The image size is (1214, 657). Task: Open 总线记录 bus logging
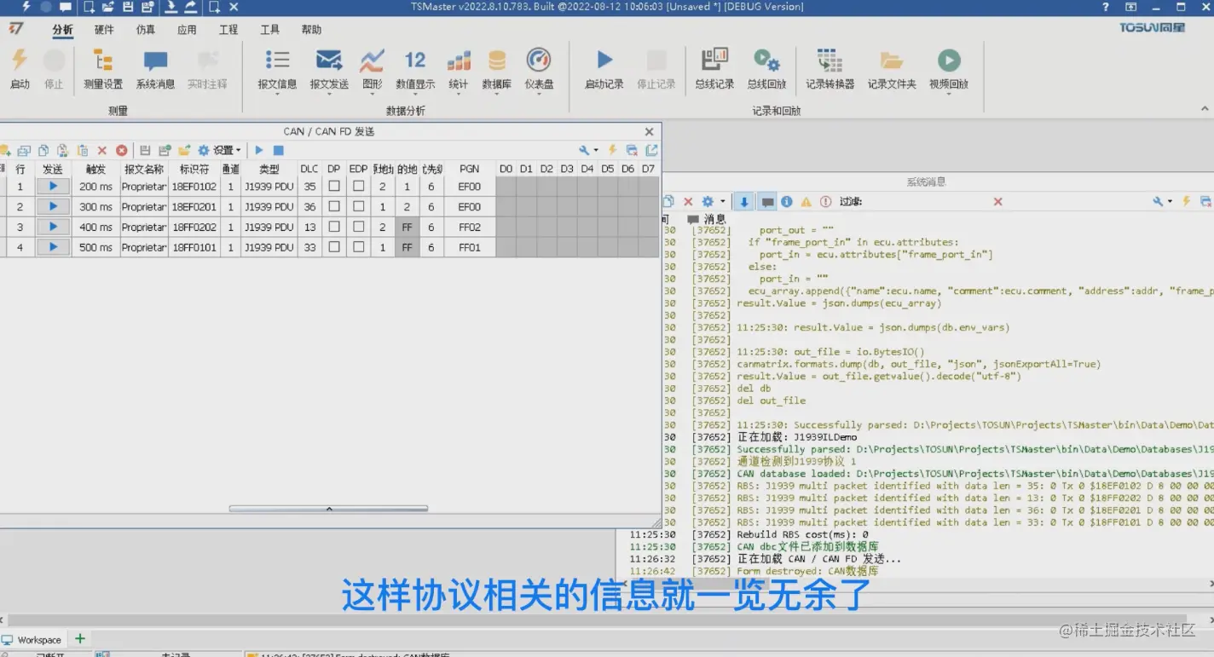point(714,68)
